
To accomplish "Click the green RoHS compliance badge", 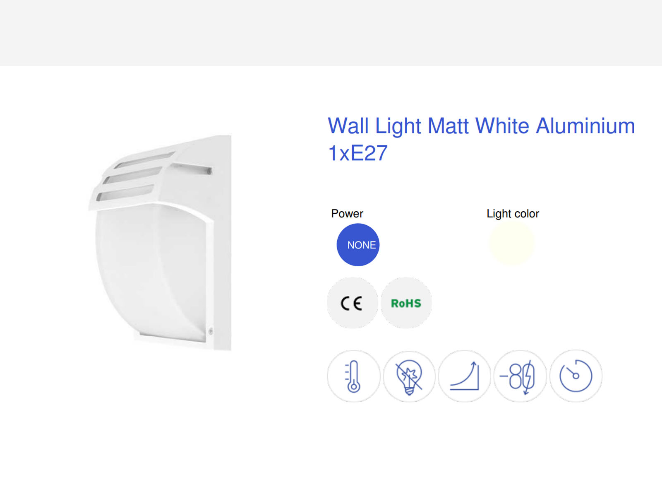I will [406, 303].
